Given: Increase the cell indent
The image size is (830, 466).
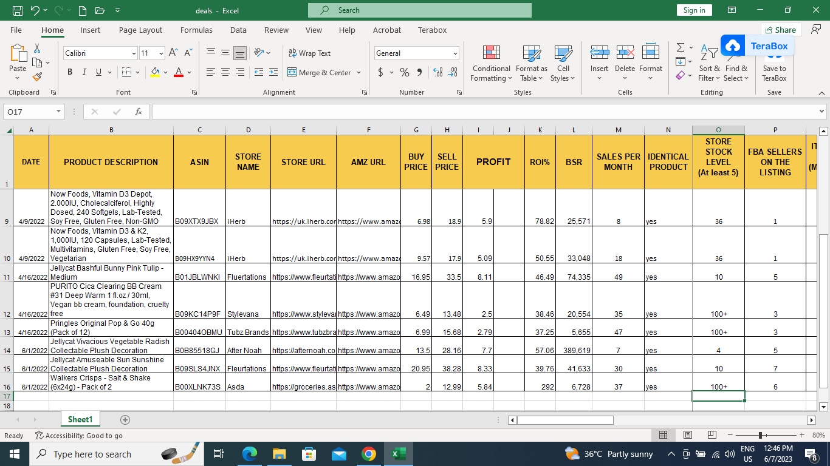Looking at the screenshot, I should pos(273,72).
